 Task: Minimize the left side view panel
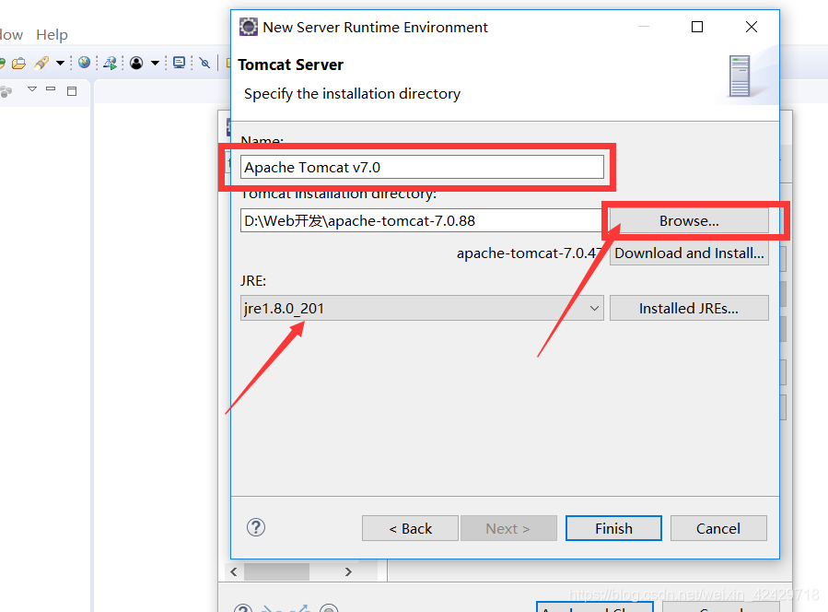(51, 89)
